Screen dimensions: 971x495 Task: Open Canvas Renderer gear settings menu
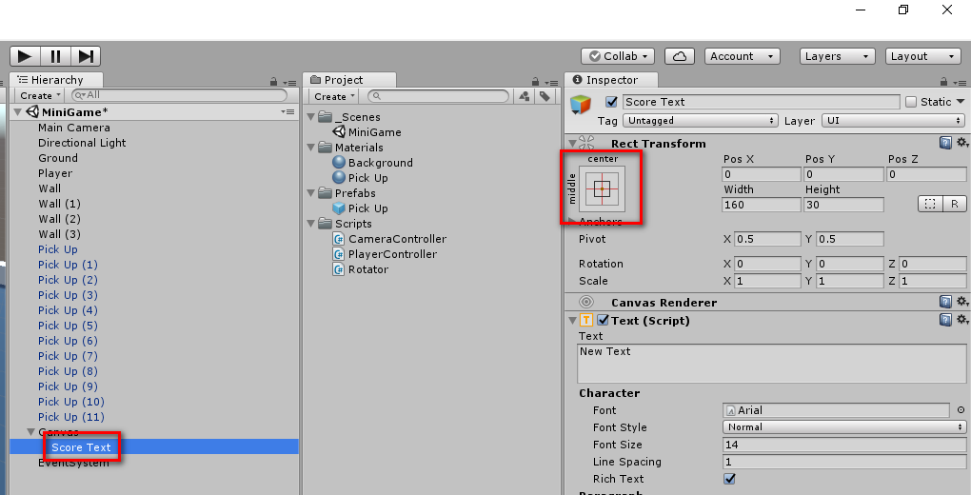961,302
